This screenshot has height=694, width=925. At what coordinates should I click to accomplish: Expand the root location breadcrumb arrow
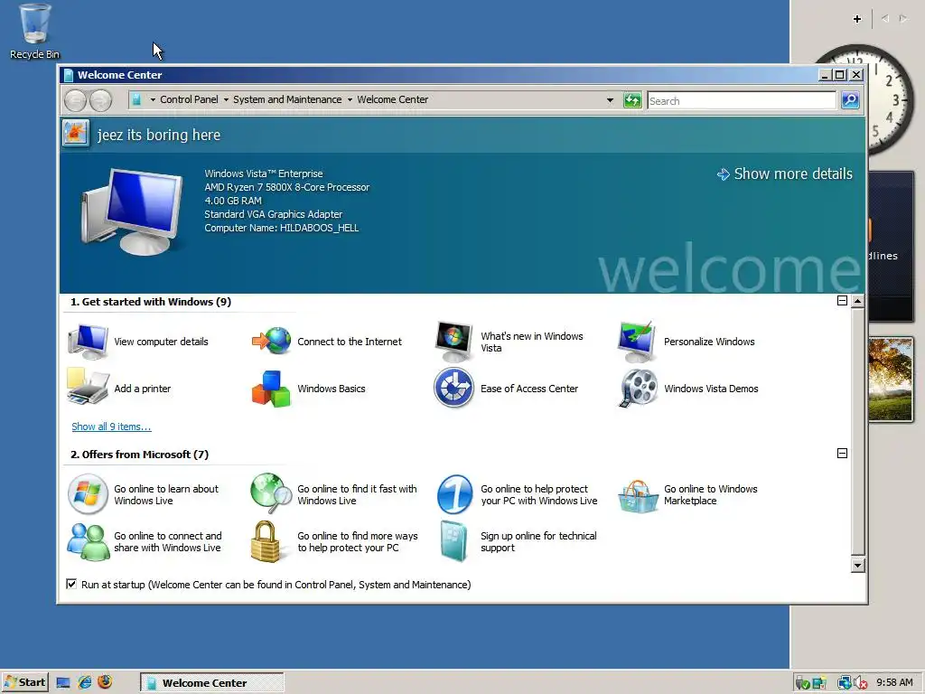tap(153, 99)
